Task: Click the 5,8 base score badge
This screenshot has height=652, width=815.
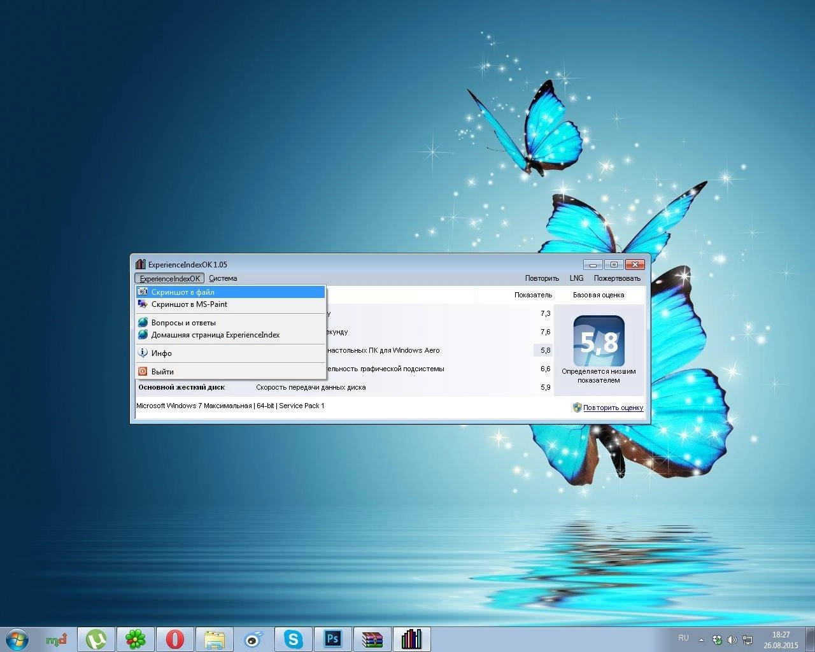Action: click(x=599, y=341)
